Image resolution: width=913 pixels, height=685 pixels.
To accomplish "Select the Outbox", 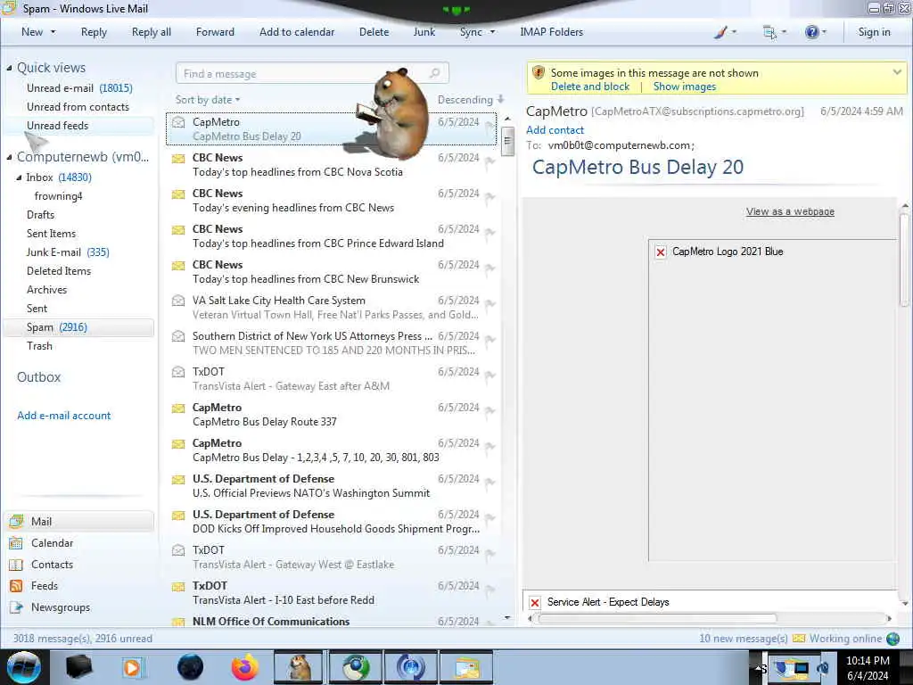I will pos(38,377).
